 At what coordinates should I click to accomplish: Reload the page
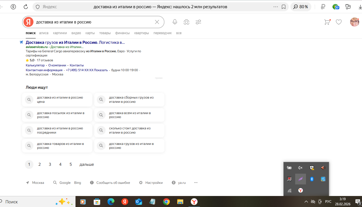click(x=26, y=7)
